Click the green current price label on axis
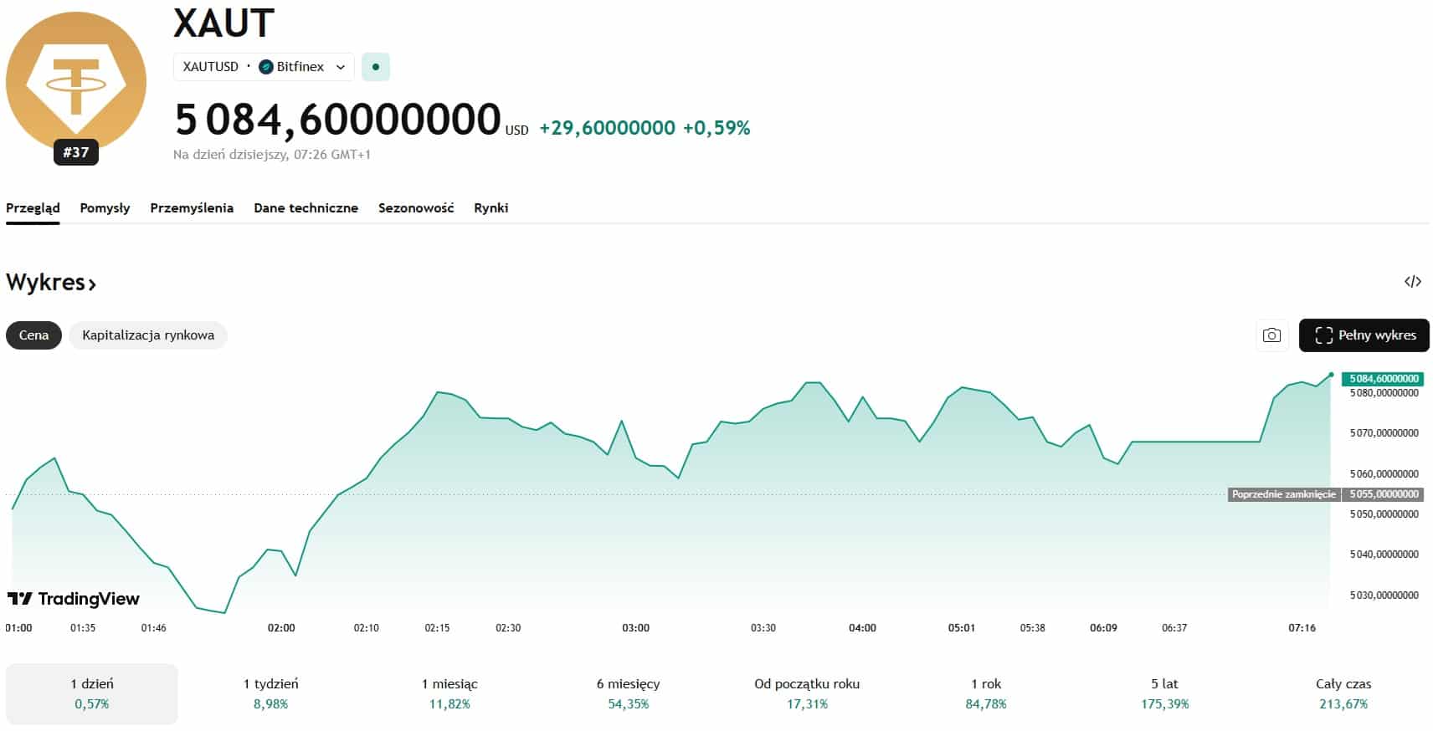 1382,379
